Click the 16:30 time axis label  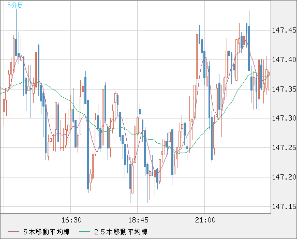coord(71,220)
